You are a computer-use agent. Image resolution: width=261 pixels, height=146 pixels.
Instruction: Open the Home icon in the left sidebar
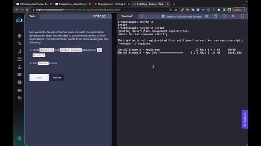[20, 36]
